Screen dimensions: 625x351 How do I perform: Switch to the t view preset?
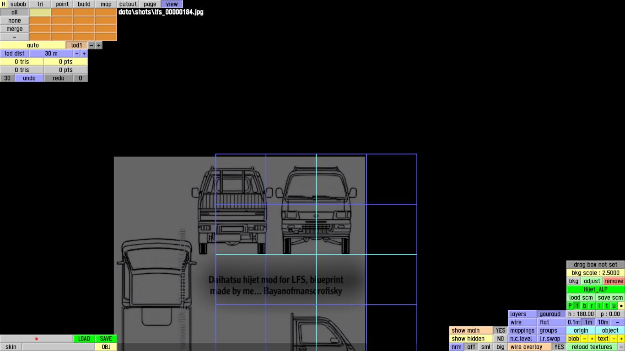[x=607, y=306]
